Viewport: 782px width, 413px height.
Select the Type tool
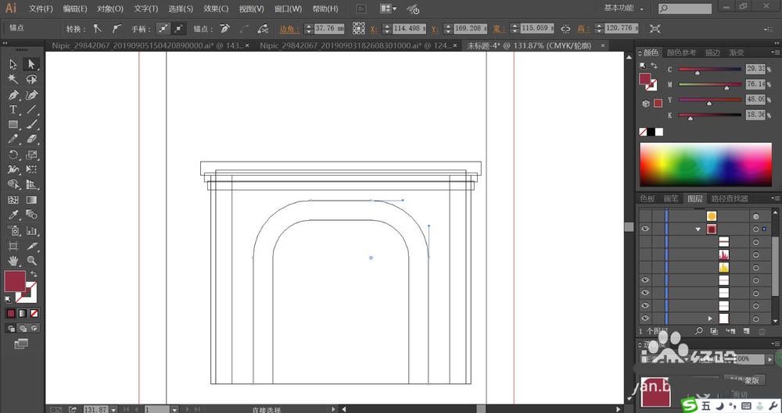pyautogui.click(x=13, y=109)
